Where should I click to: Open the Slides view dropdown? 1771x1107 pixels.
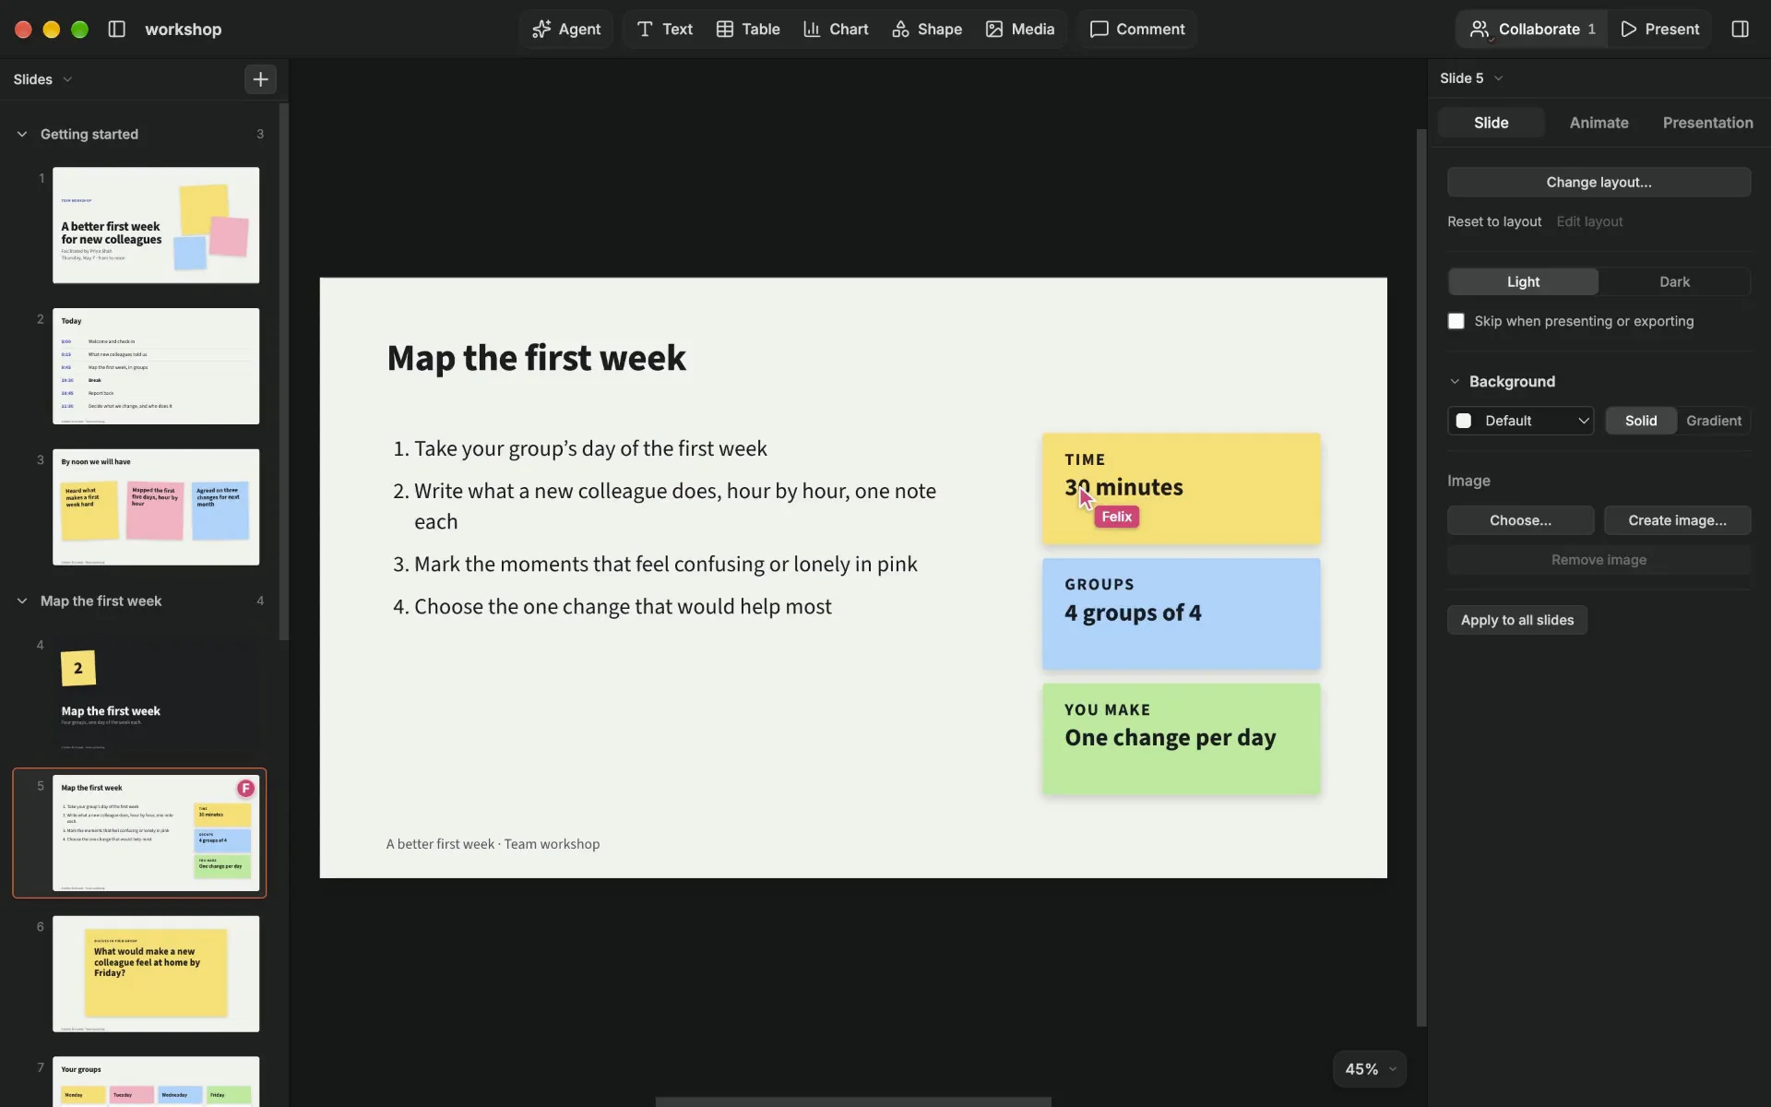[x=42, y=79]
